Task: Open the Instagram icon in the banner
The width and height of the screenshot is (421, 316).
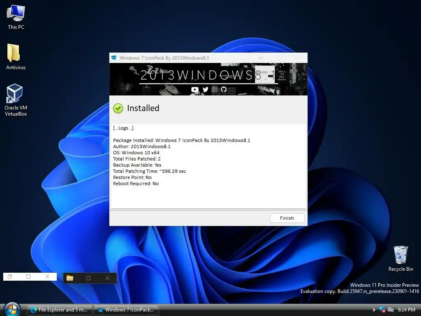Action: [x=214, y=89]
